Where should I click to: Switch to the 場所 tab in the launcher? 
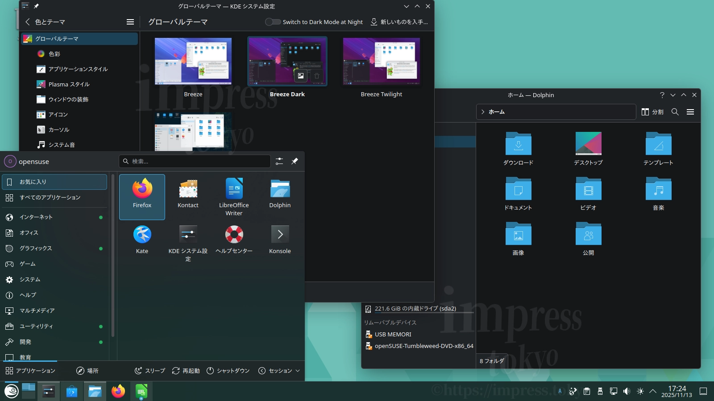click(87, 371)
